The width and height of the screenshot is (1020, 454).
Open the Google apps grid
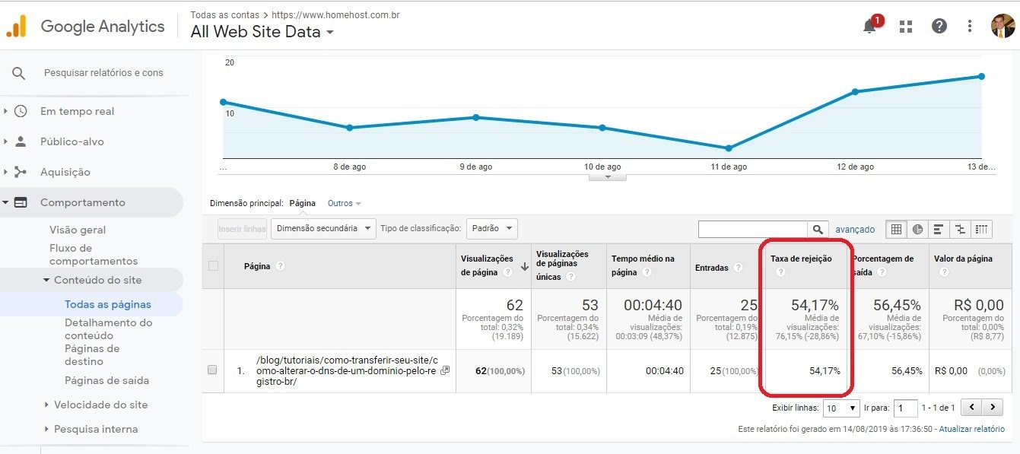tap(905, 27)
